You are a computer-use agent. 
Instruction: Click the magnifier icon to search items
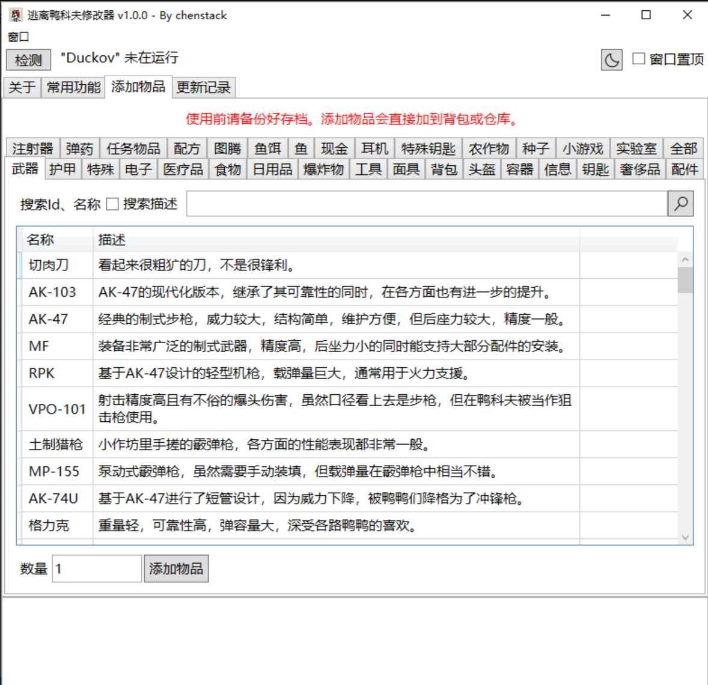(x=680, y=203)
